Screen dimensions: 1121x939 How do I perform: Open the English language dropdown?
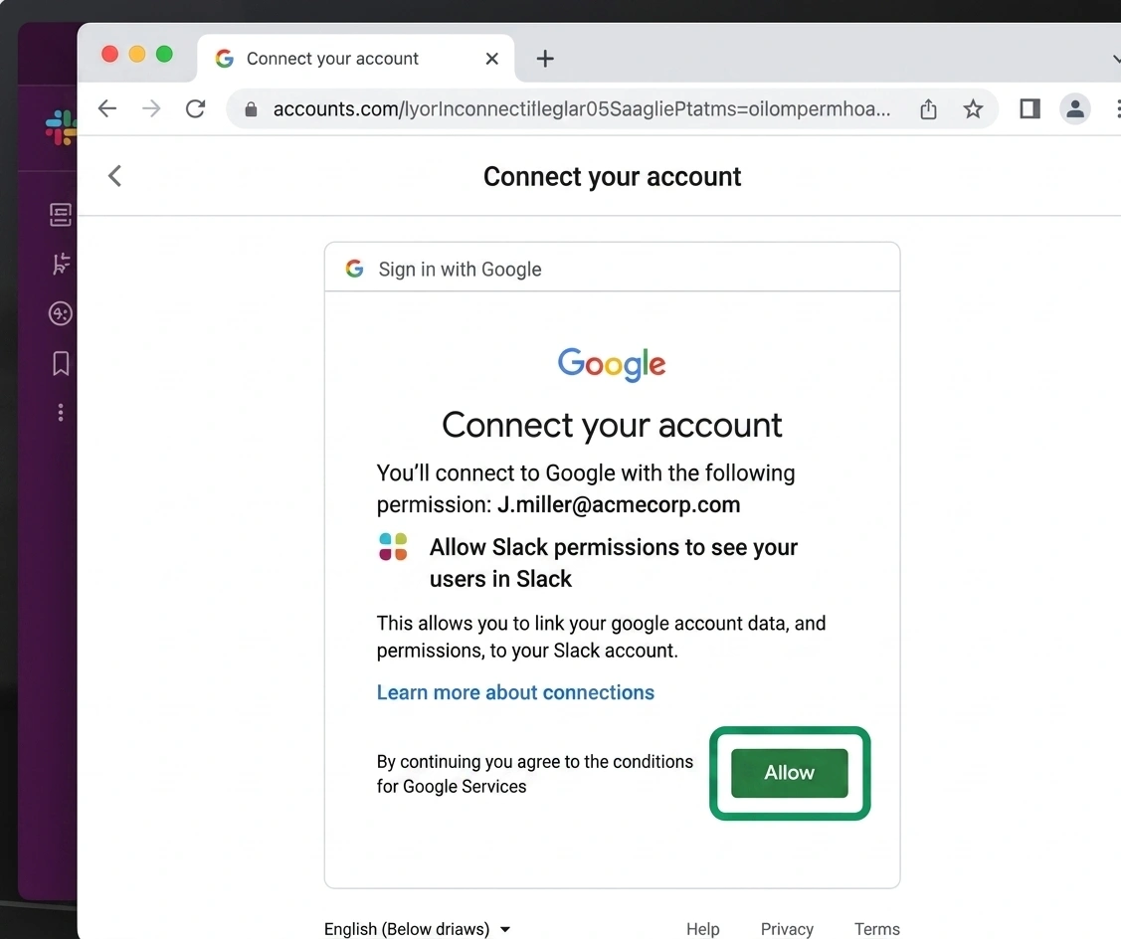pyautogui.click(x=418, y=929)
